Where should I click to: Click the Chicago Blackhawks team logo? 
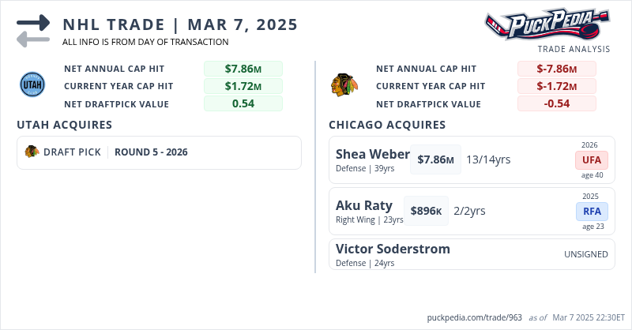(342, 84)
